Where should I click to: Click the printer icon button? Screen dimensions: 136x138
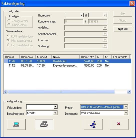[x=44, y=124]
